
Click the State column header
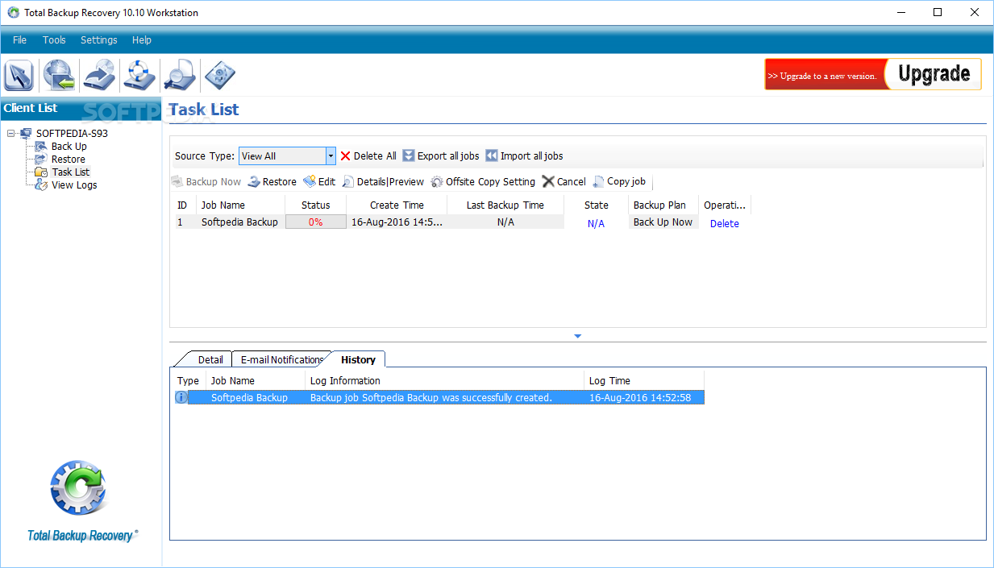pyautogui.click(x=597, y=205)
